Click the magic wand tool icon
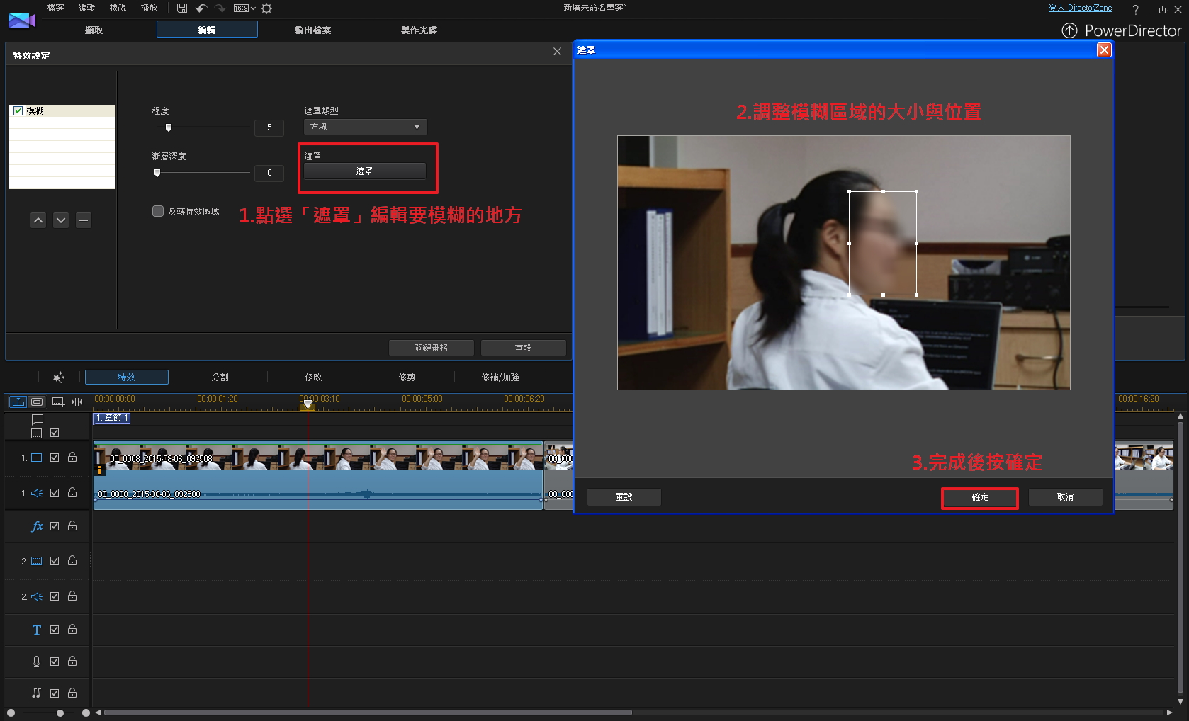Screen dimensions: 1189x721 pos(59,377)
